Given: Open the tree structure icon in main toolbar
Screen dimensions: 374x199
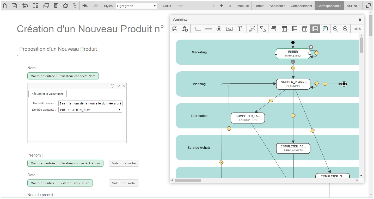Looking at the screenshot, I should (75, 6).
